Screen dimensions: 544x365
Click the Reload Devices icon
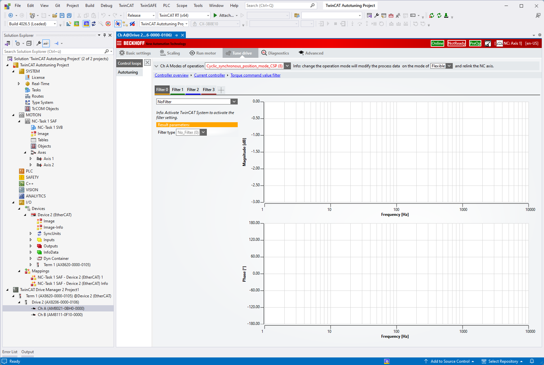click(x=94, y=24)
